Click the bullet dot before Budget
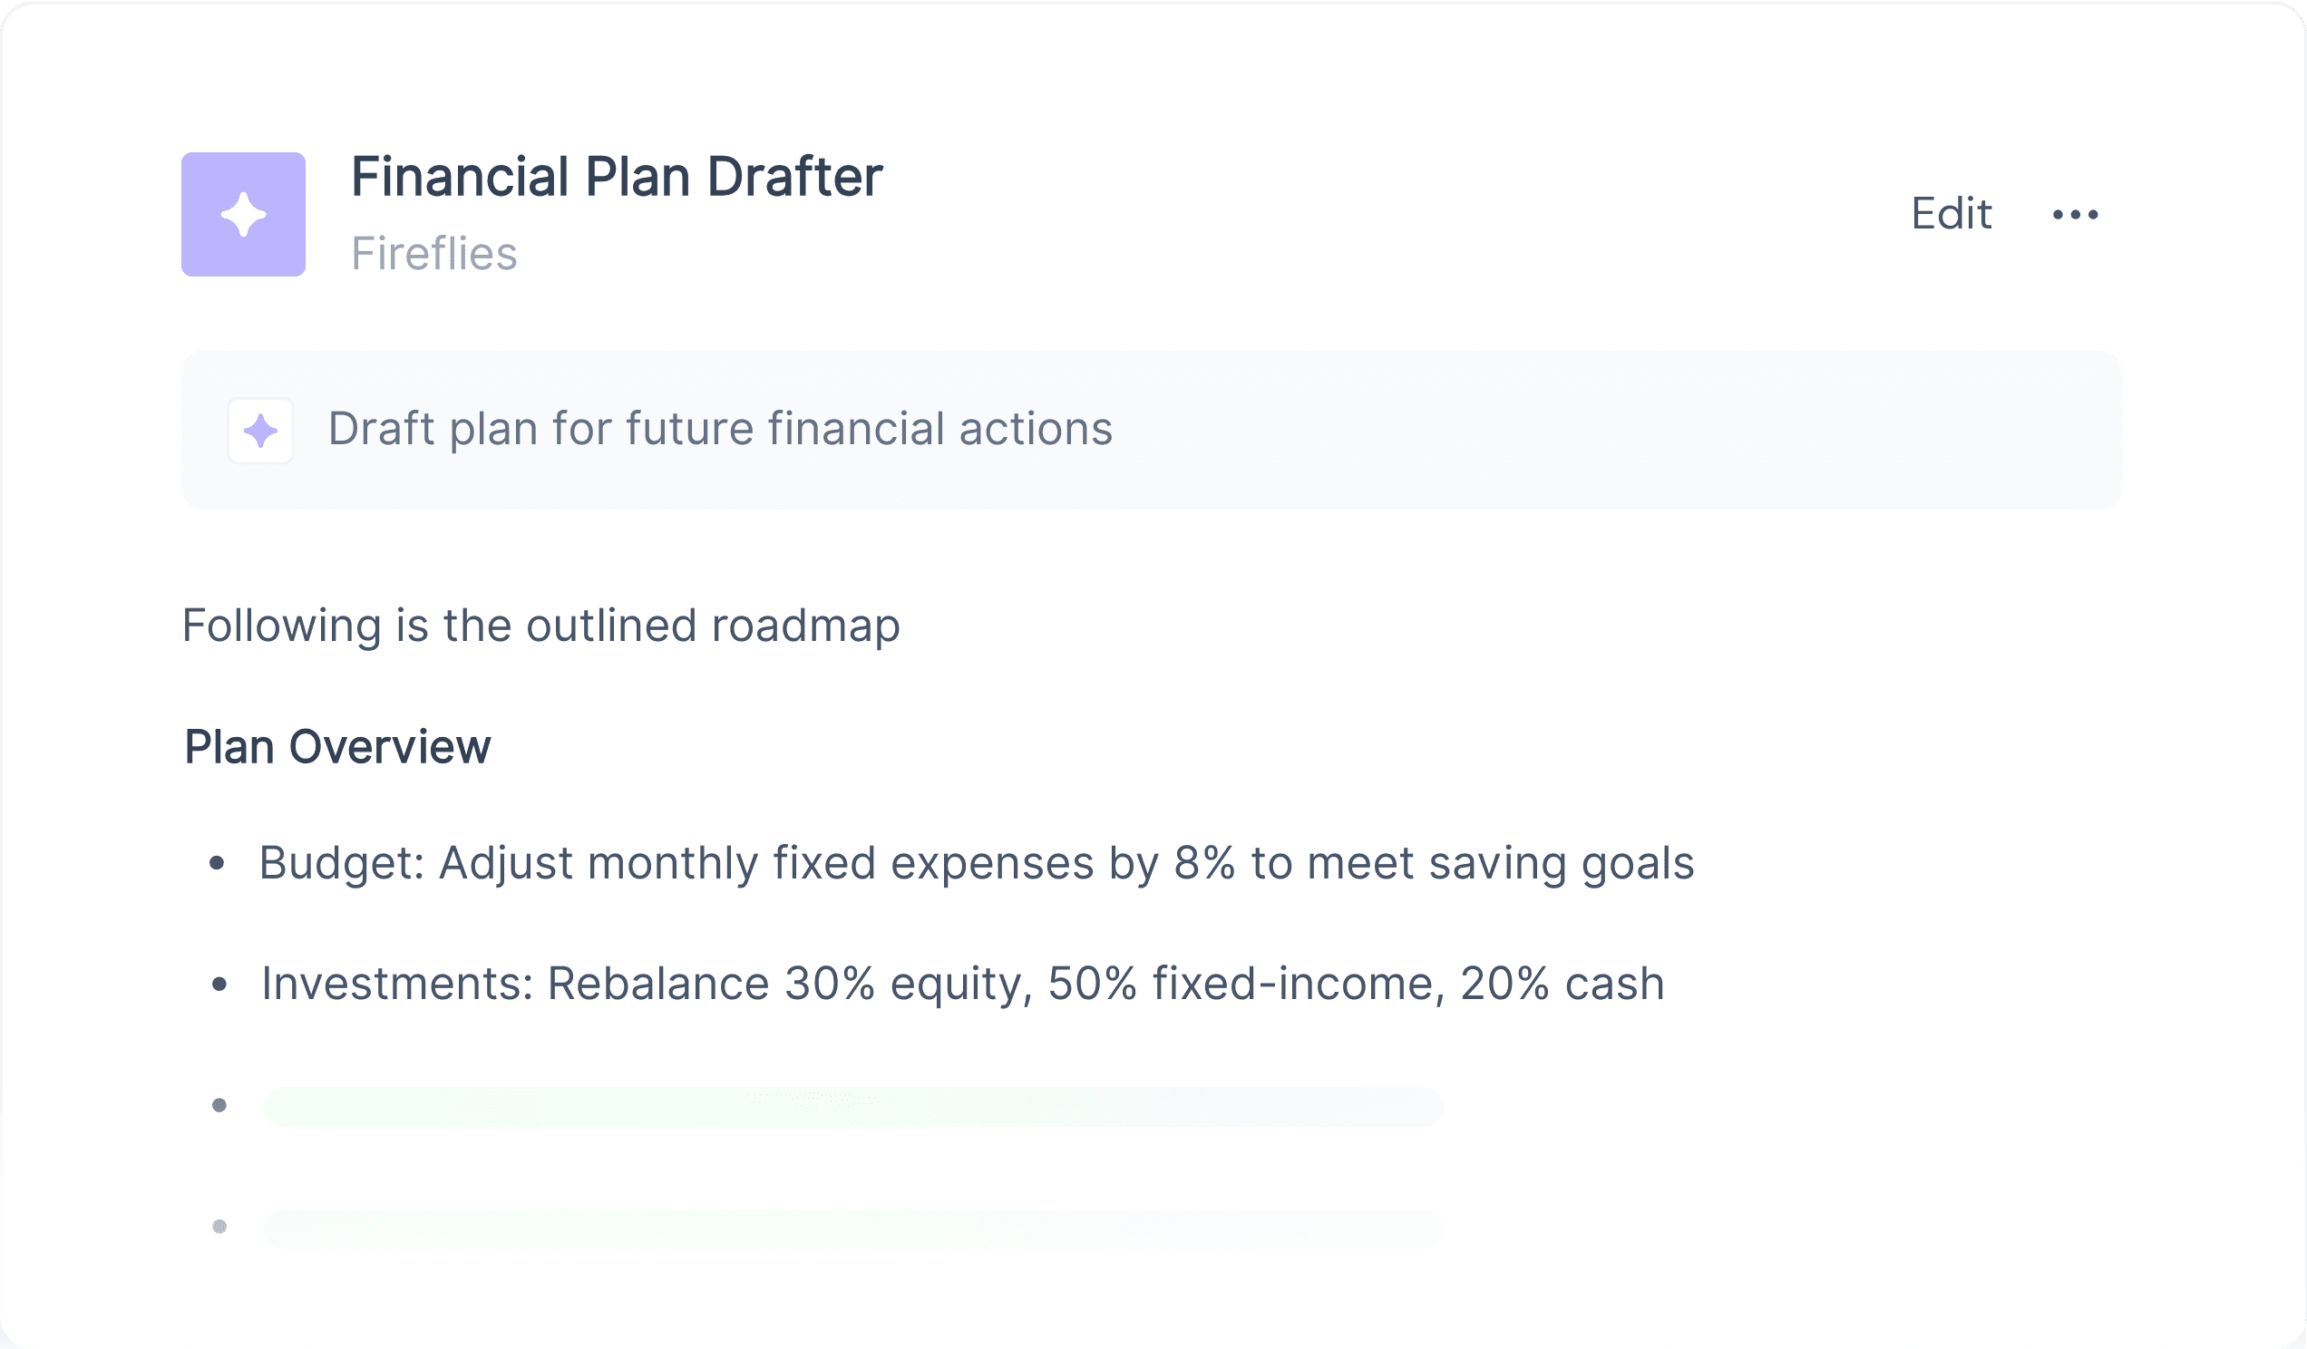The height and width of the screenshot is (1349, 2307). [217, 862]
